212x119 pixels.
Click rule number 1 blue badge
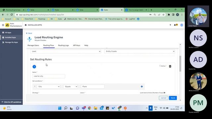[x=34, y=67]
